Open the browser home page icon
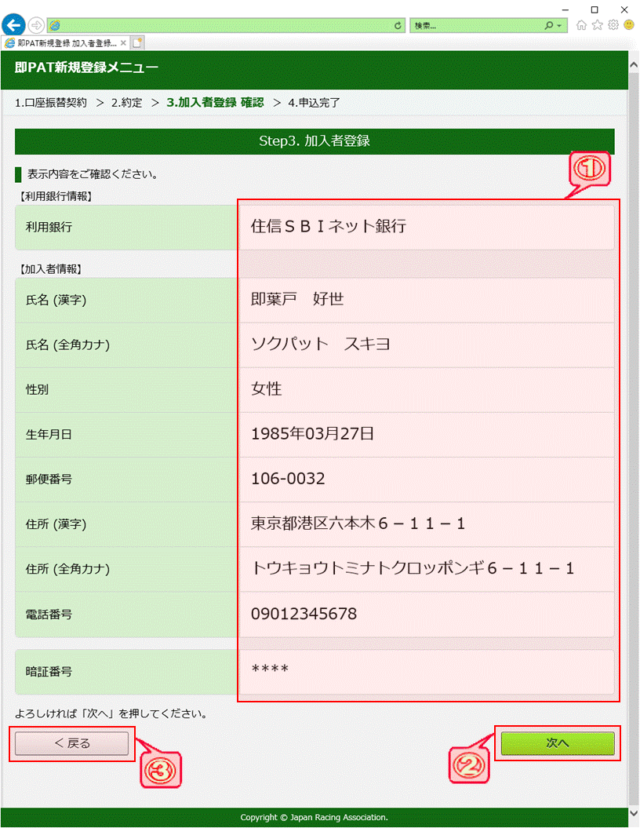The height and width of the screenshot is (828, 640). (581, 25)
